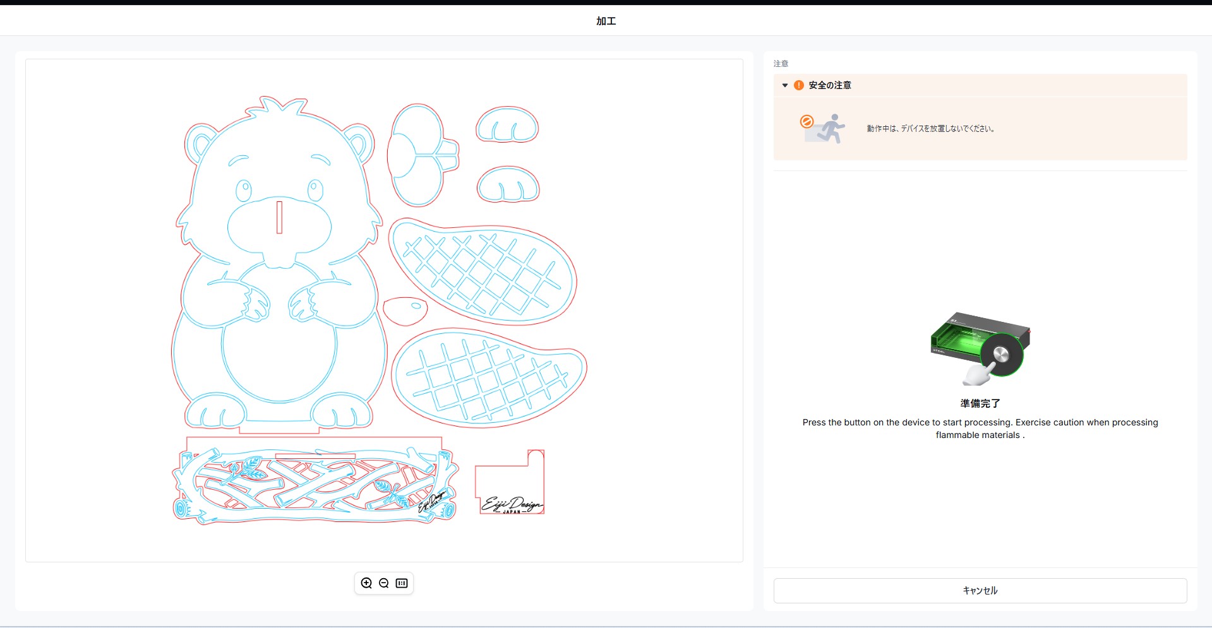Click the small oval nose piece

[405, 311]
